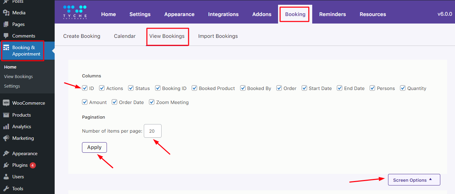
Task: Click the Plugins icon in sidebar
Action: 6,165
